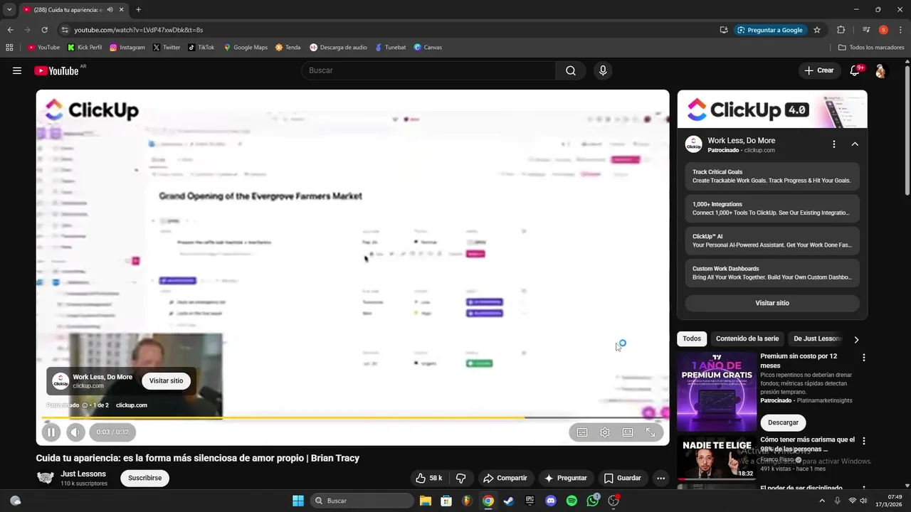Image resolution: width=911 pixels, height=512 pixels.
Task: Click Visitar sitio in the ClickUp ad panel
Action: point(772,303)
